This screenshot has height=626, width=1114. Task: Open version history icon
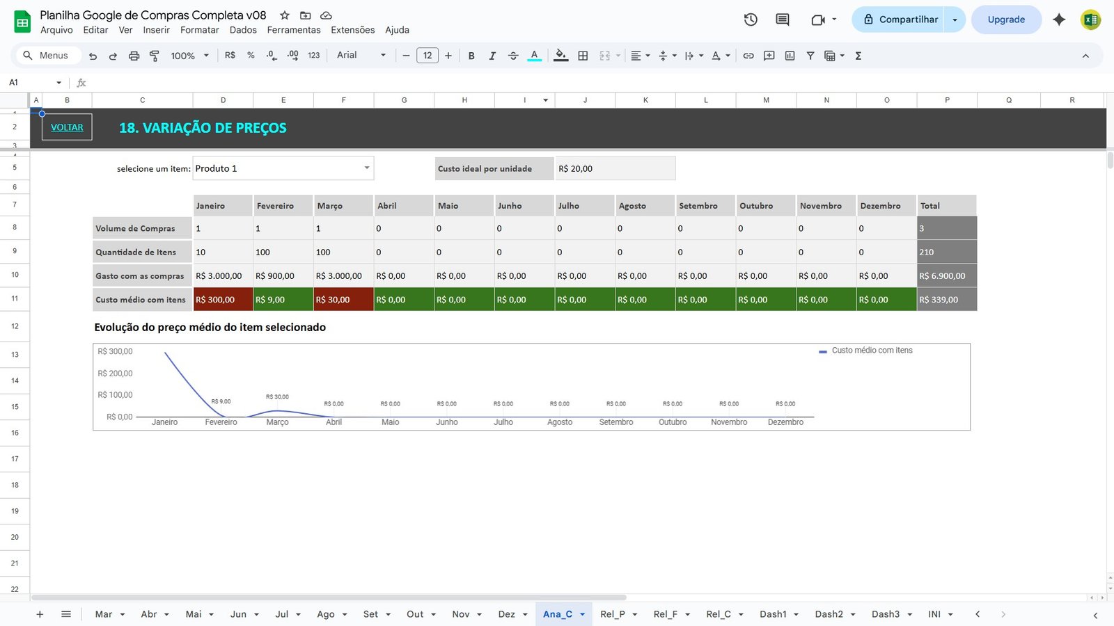pyautogui.click(x=751, y=19)
